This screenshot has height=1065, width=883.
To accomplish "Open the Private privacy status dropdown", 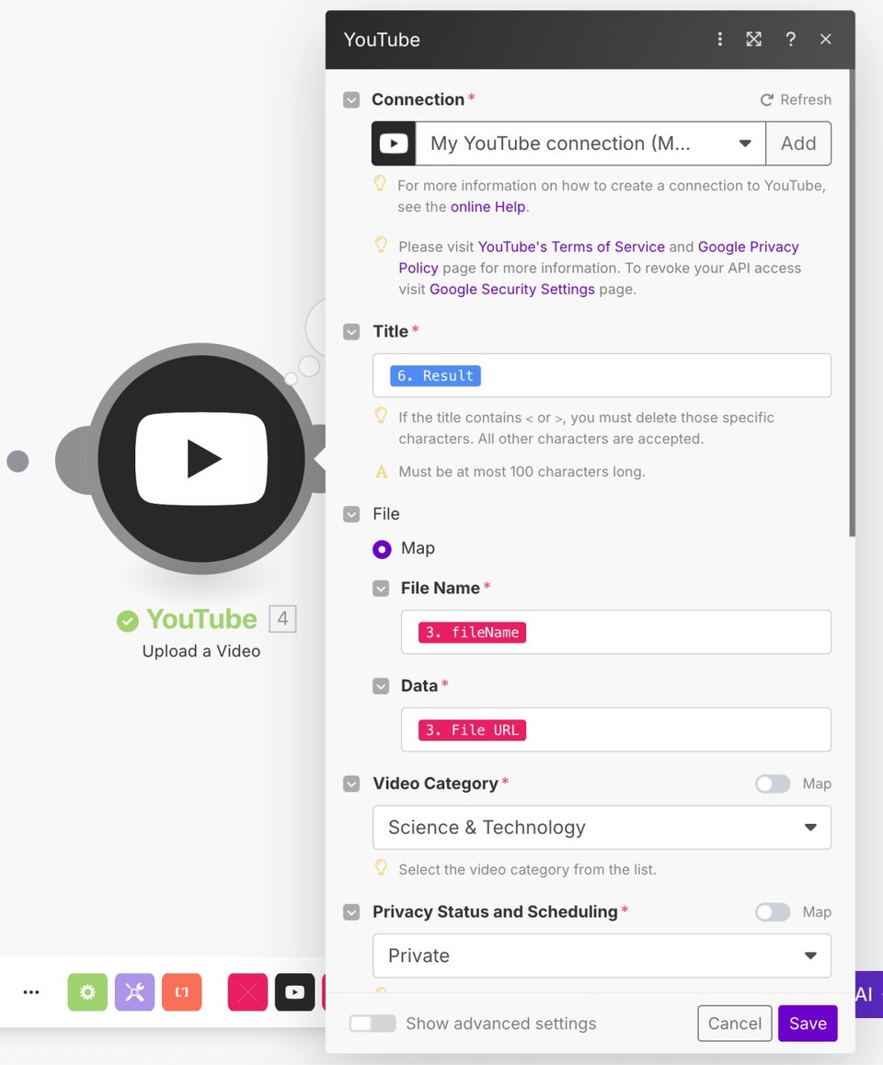I will (602, 956).
